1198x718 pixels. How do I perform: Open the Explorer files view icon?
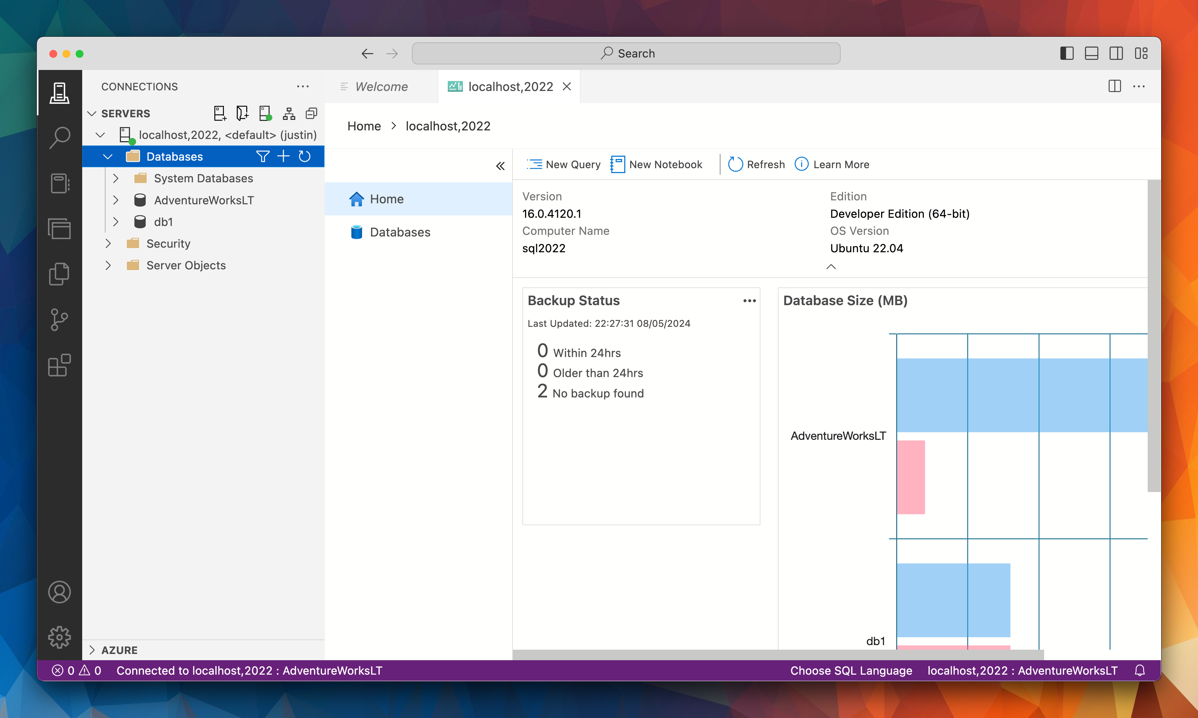[59, 274]
